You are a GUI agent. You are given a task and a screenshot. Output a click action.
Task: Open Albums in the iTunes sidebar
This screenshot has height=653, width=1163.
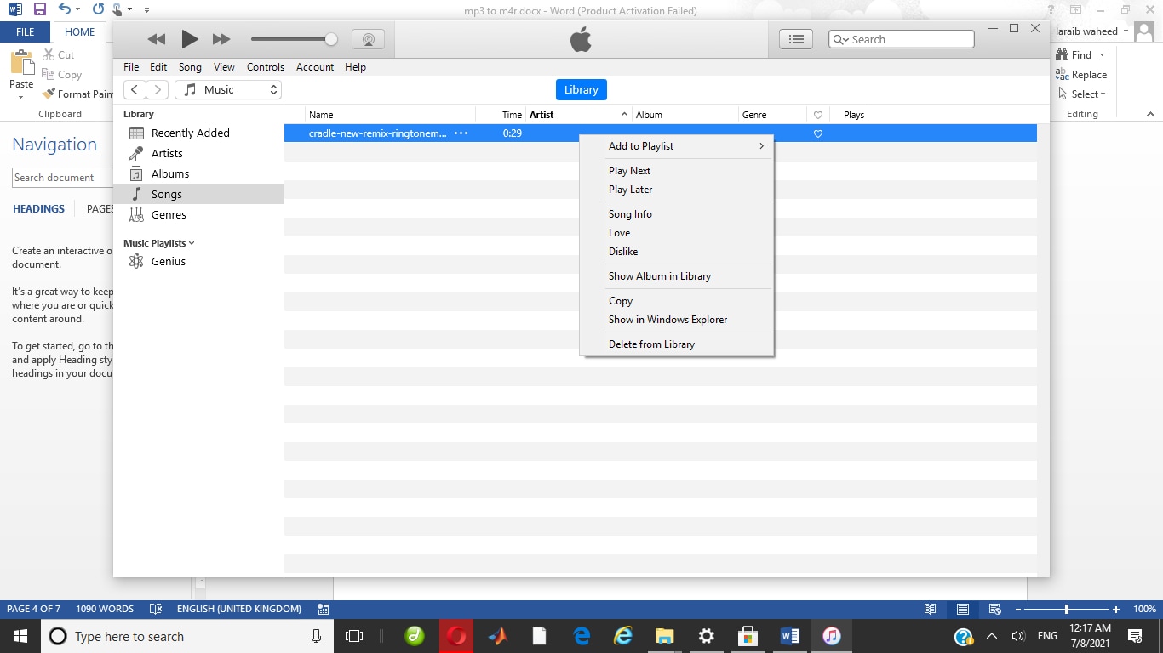(x=170, y=173)
